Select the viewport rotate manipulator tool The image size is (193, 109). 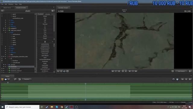tap(64, 71)
